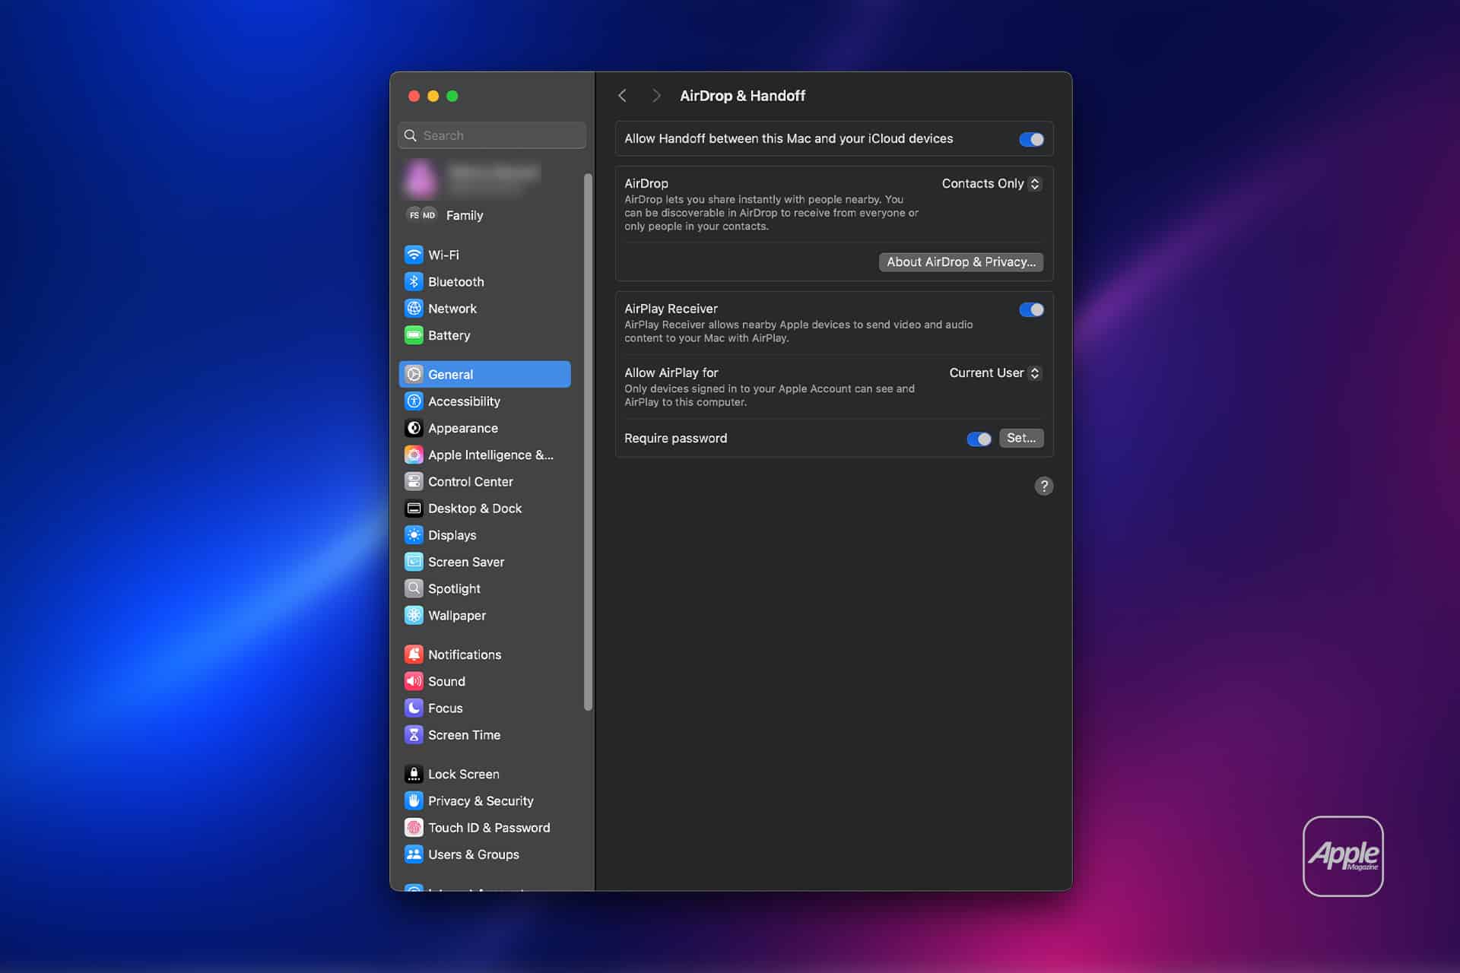Click the AirDrop & Handoff title text
The image size is (1460, 973).
coord(742,96)
